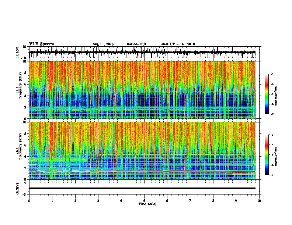Click the ch.2 "Frequency (kHz)" axis label
Viewport: 292px width, 225px height.
click(20, 146)
